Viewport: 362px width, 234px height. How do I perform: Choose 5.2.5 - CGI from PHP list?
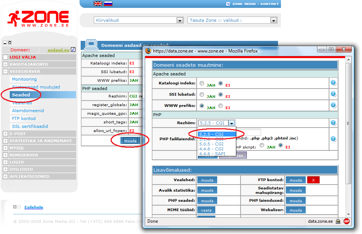[217, 134]
